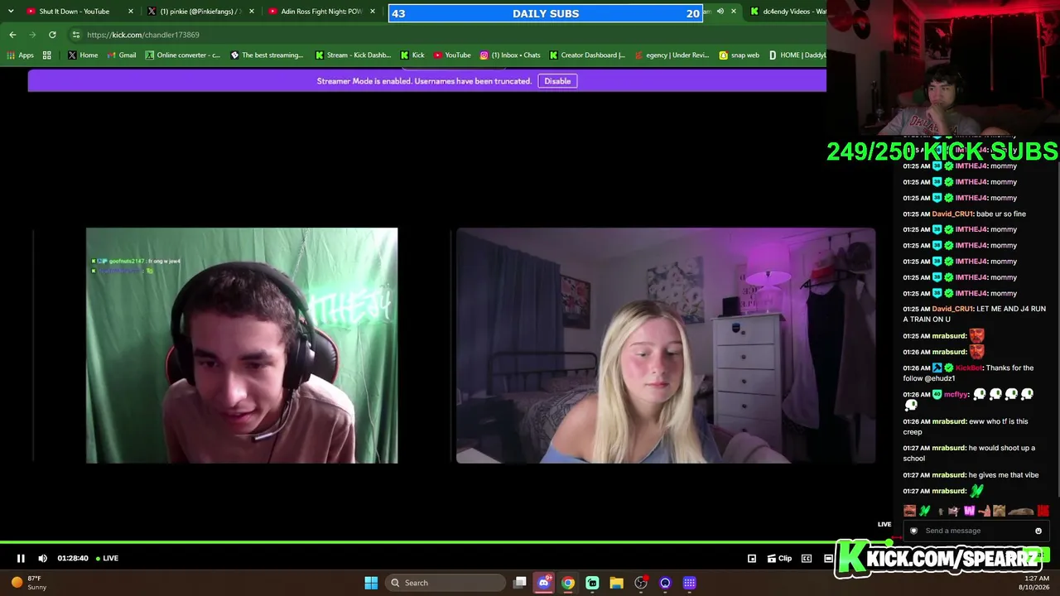
Task: Open the purple ring app on taskbar
Action: [665, 583]
